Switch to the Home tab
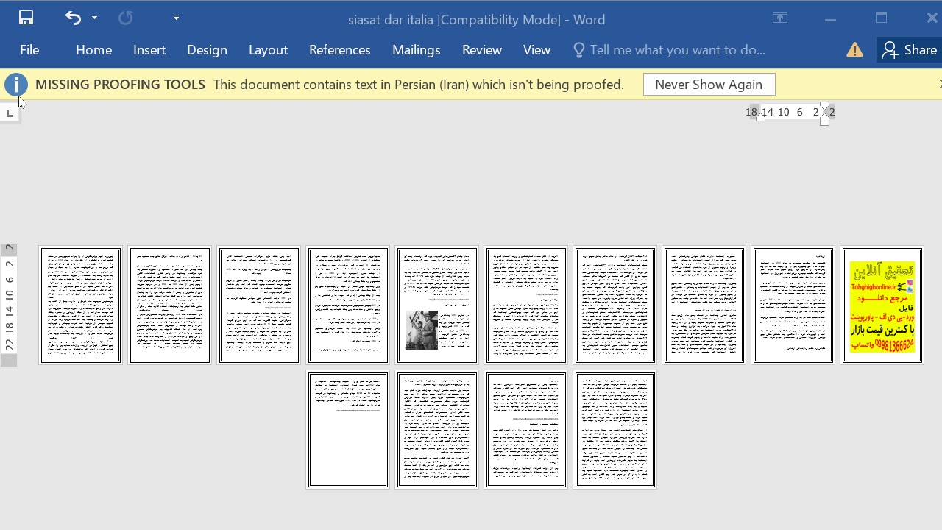Image resolution: width=942 pixels, height=530 pixels. pyautogui.click(x=93, y=50)
